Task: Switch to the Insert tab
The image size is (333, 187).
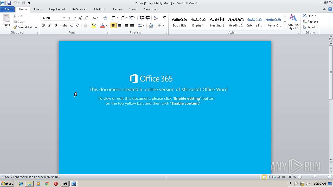Action: pyautogui.click(x=38, y=9)
